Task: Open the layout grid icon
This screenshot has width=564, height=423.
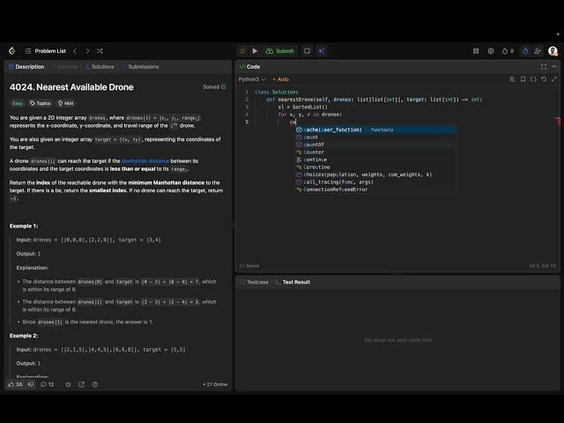Action: click(x=476, y=51)
